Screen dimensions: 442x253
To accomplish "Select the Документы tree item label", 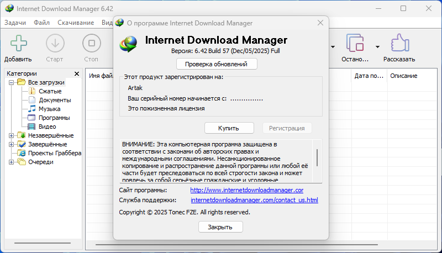I will pos(55,100).
